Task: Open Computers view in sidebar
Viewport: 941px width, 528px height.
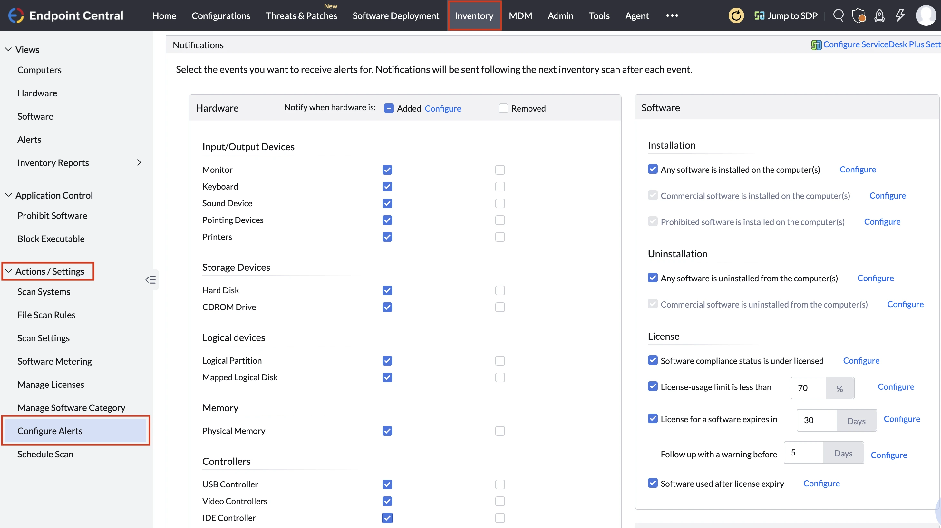Action: click(39, 70)
